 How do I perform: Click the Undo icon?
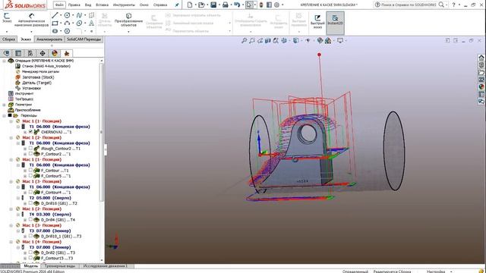point(237,5)
